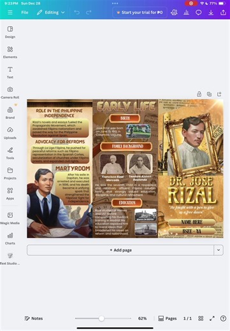Open the Magic Media app

click(x=10, y=218)
